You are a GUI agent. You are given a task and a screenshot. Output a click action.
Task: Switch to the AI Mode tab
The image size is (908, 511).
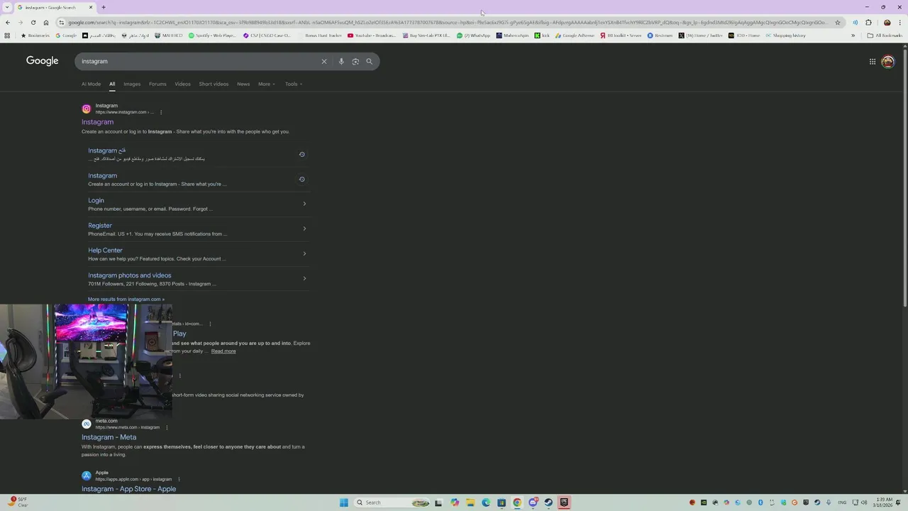point(91,84)
